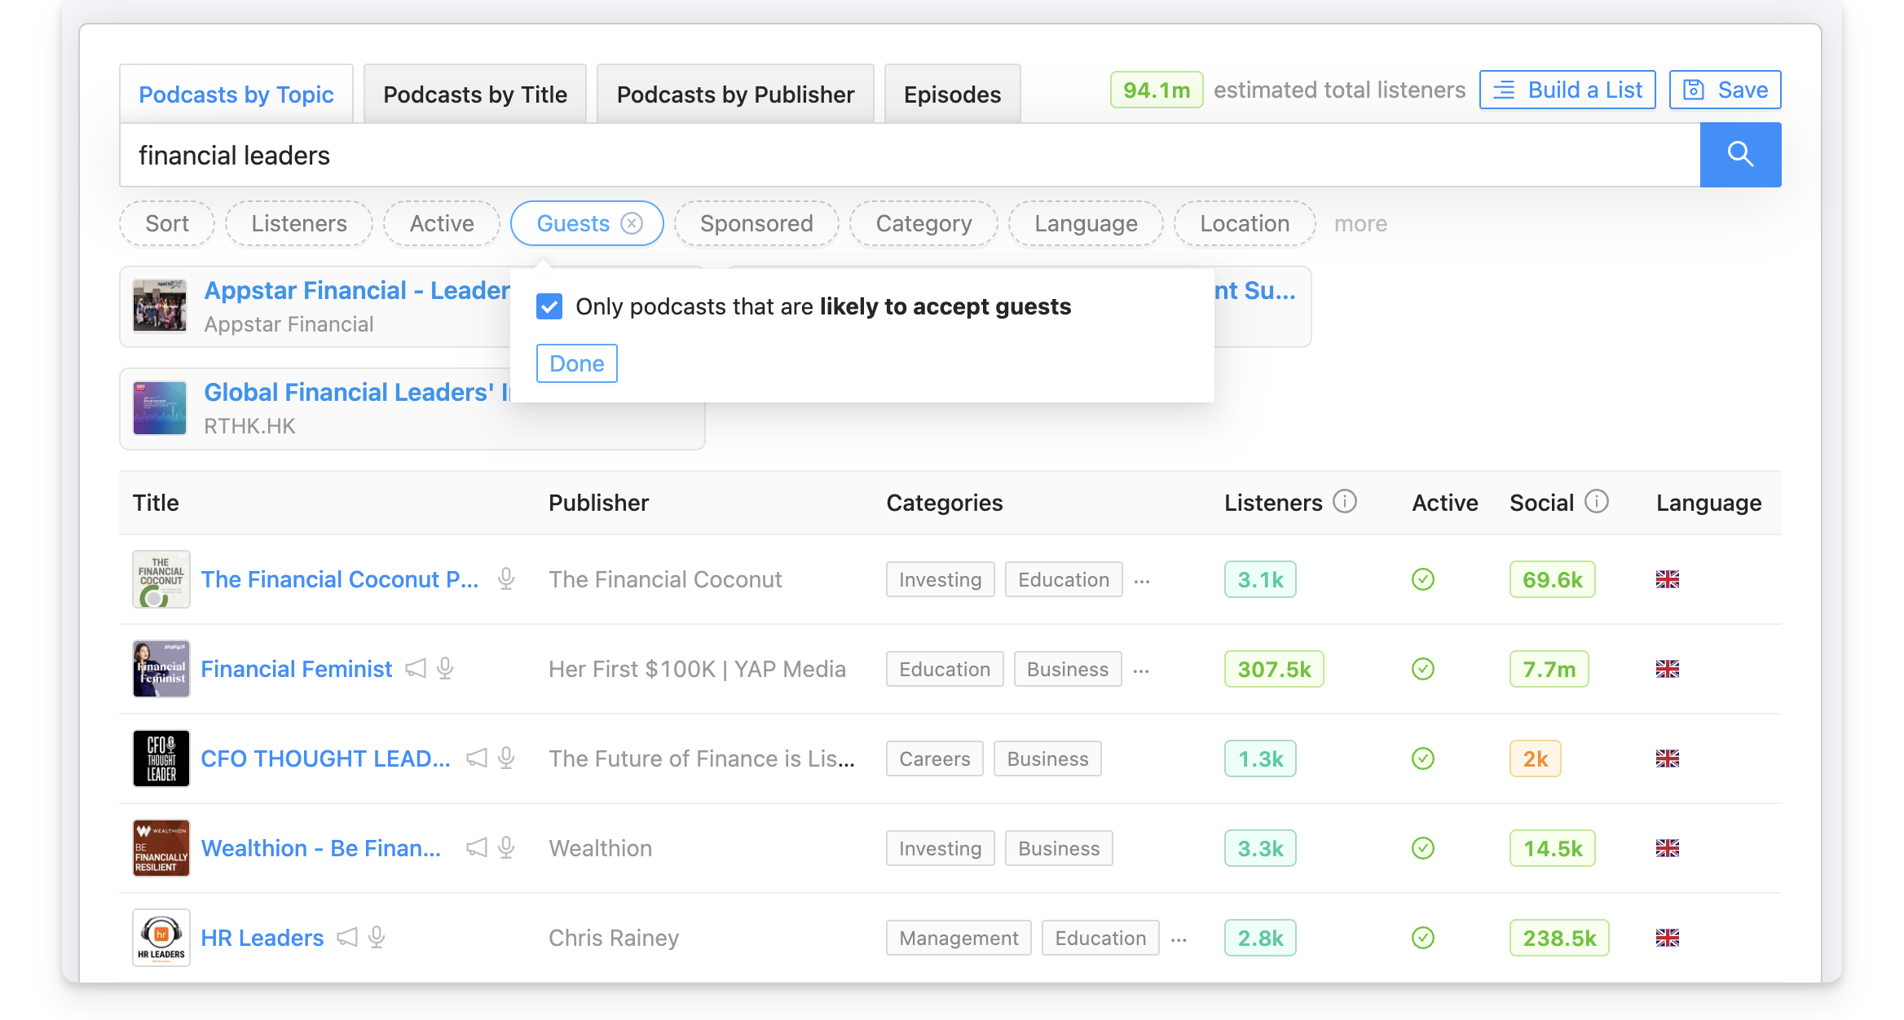Screen dimensions: 1904x1020
Task: Click microphone icon beside Wealthion
Action: [x=506, y=848]
